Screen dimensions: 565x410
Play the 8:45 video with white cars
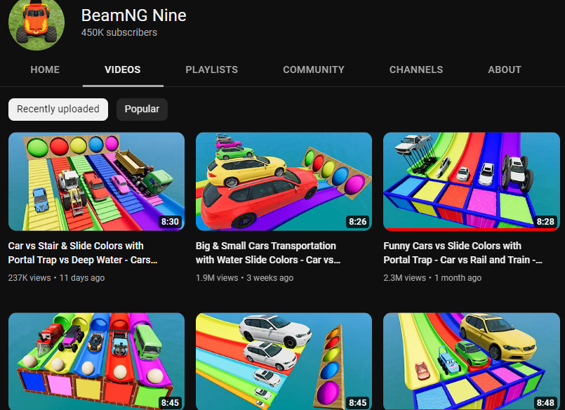[284, 362]
